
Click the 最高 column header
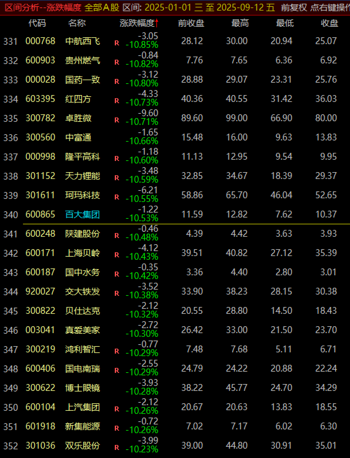[240, 23]
